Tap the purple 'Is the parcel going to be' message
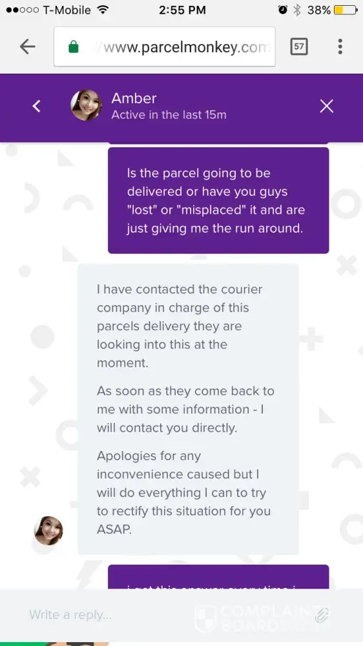This screenshot has height=646, width=363. click(218, 200)
